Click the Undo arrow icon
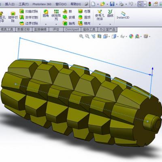This screenshot has height=162, width=162. pyautogui.click(x=131, y=4)
